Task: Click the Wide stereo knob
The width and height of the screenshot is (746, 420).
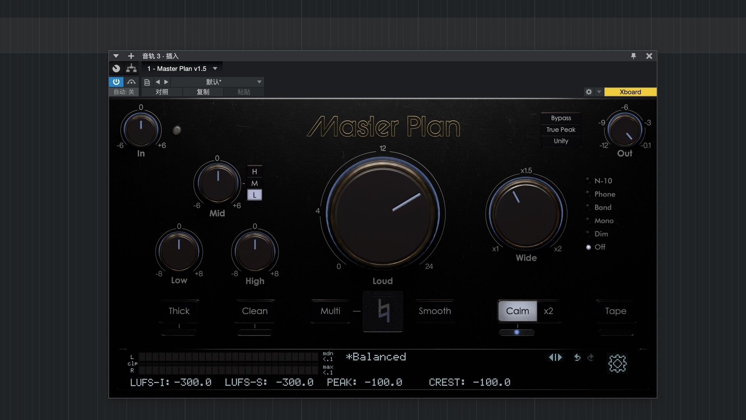Action: point(526,214)
